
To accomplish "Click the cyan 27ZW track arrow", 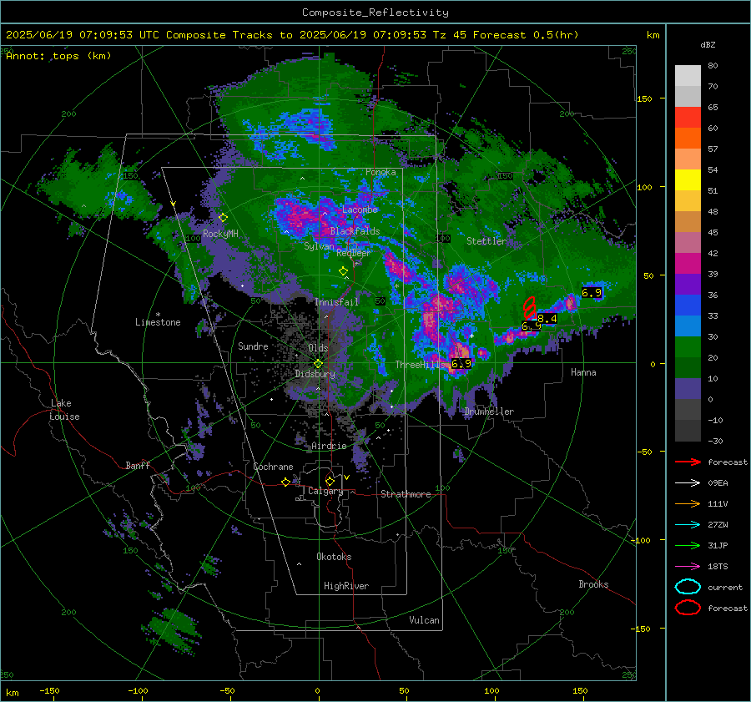I will [688, 525].
